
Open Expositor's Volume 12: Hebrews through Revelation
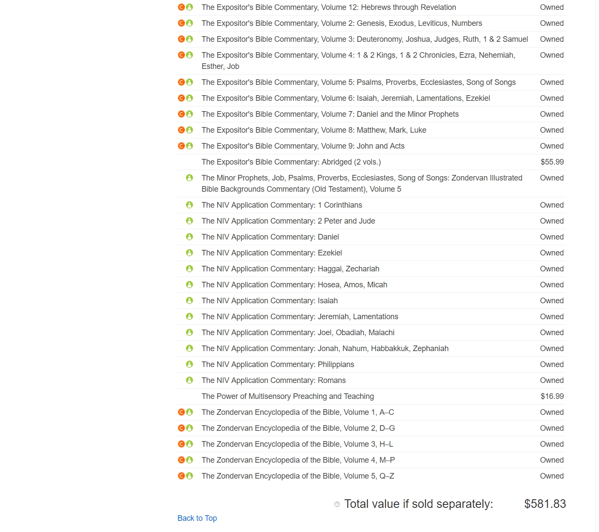329,7
